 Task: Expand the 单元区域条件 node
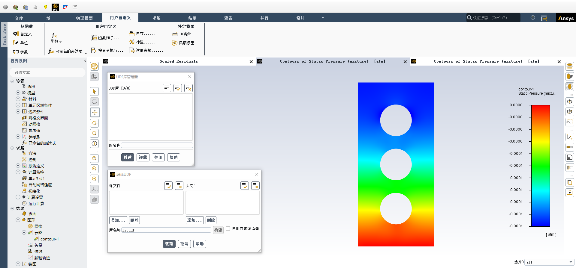coord(18,105)
